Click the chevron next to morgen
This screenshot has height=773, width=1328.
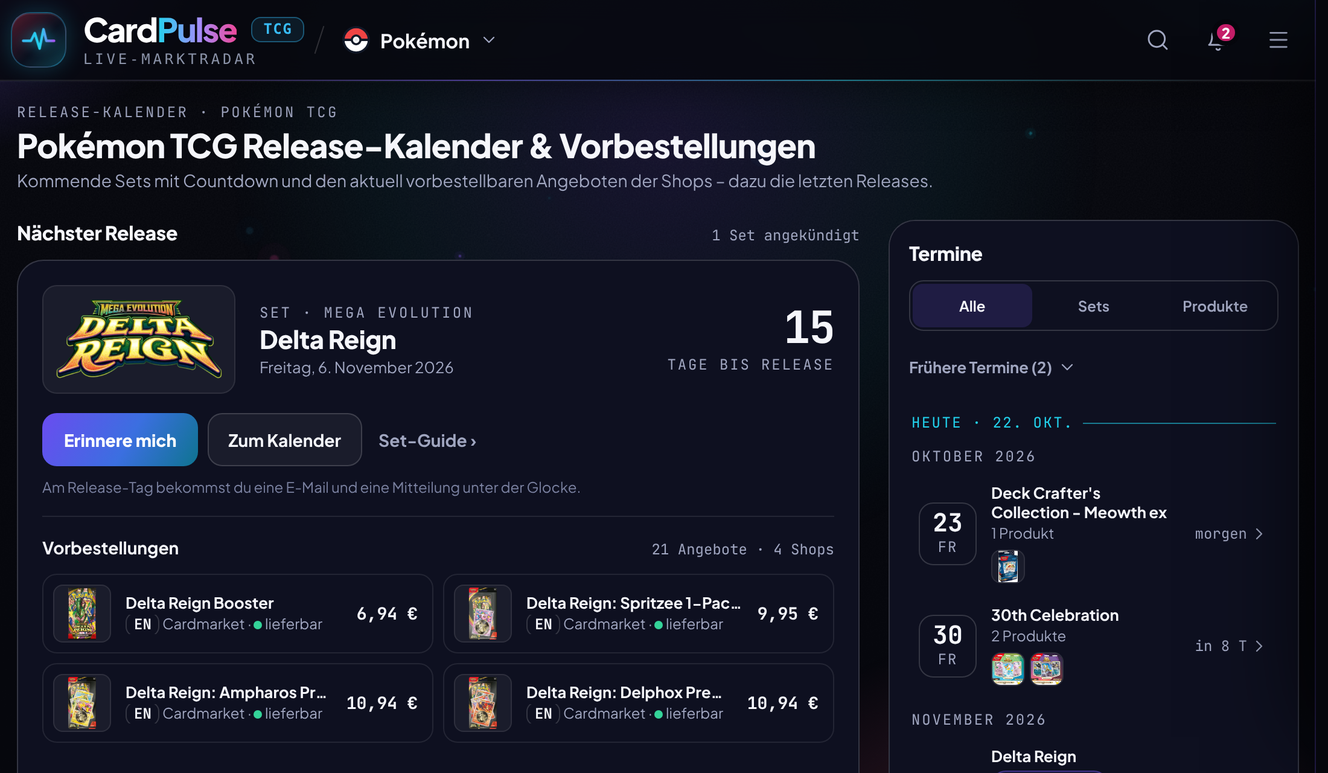click(1259, 534)
